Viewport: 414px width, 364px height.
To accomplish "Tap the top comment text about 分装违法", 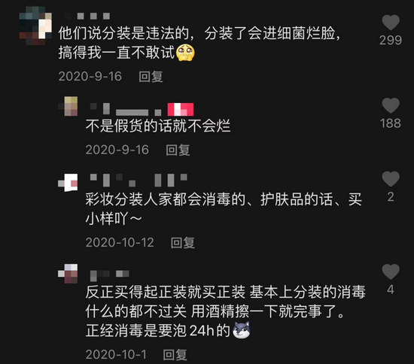I will 199,43.
